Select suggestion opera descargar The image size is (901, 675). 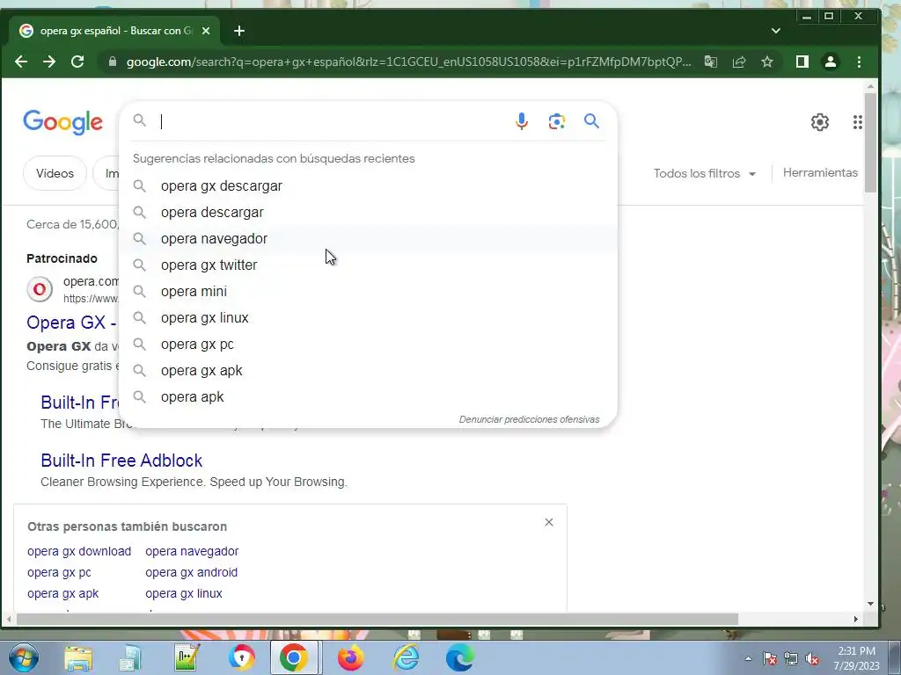[369, 213]
